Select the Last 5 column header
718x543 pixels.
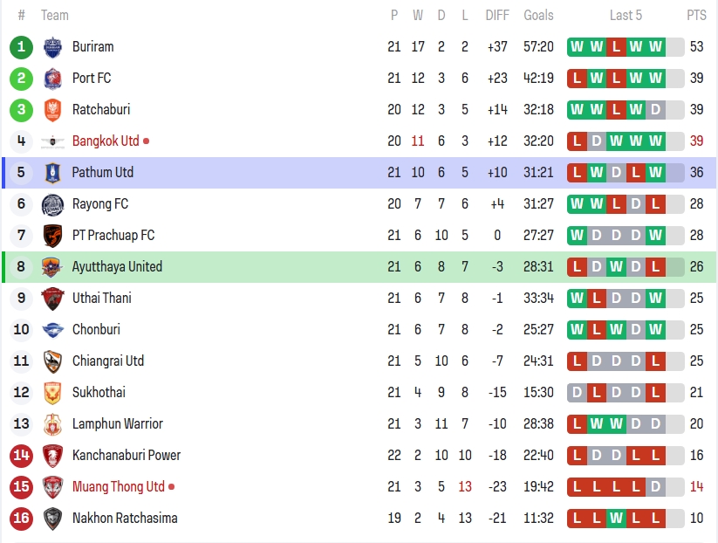626,15
